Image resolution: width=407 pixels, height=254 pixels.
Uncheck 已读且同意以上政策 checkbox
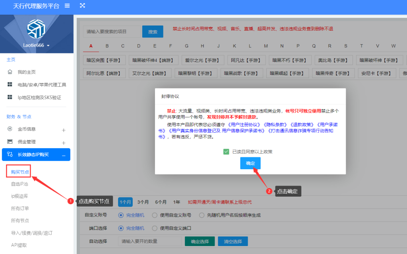(226, 152)
